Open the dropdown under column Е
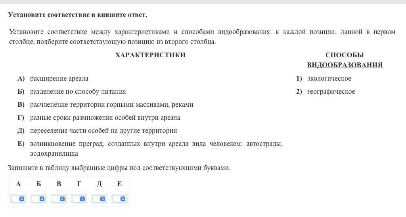The image size is (406, 217). point(119,199)
